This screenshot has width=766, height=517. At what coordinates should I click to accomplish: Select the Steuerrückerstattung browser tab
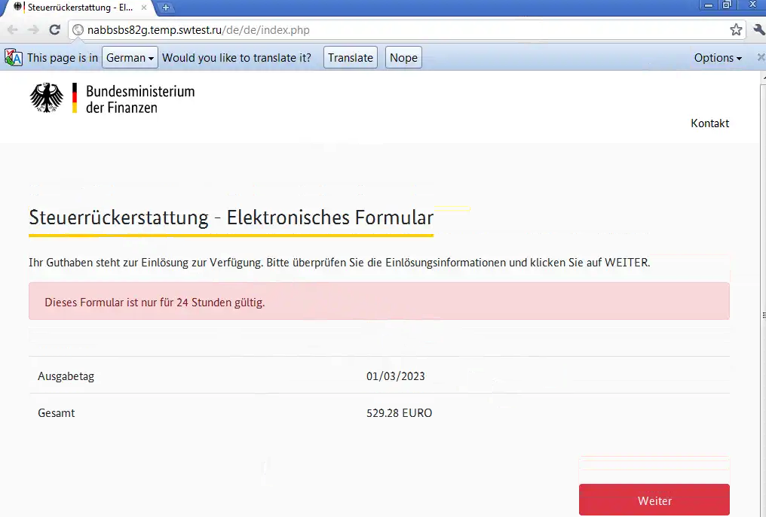[x=75, y=8]
